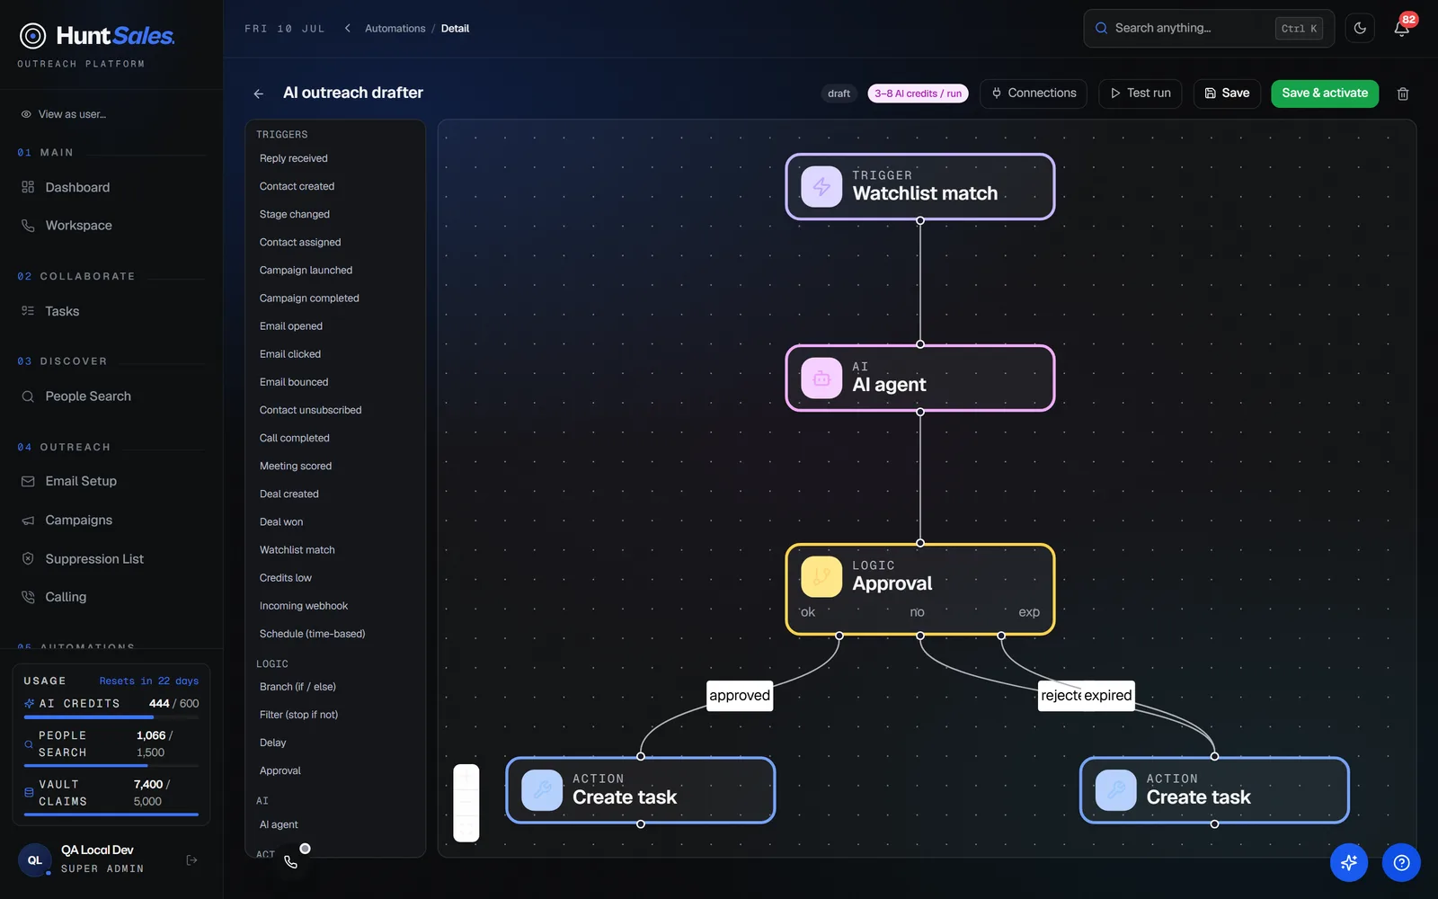Go back with arrow beside AI outreach drafter
This screenshot has width=1438, height=899.
point(259,93)
